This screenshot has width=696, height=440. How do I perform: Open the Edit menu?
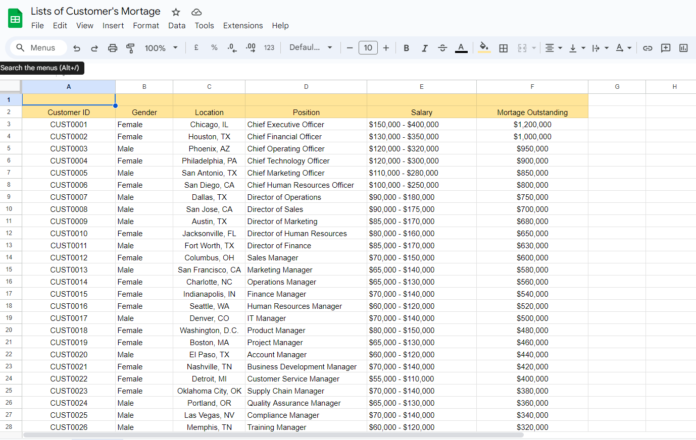click(60, 26)
